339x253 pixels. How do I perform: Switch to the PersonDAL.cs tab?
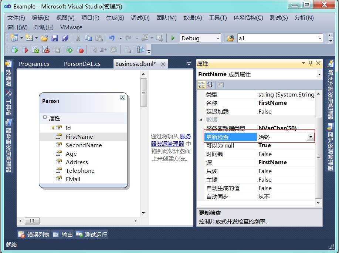point(82,64)
